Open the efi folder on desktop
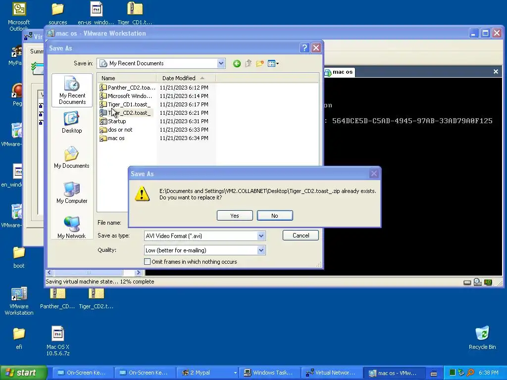Image resolution: width=507 pixels, height=380 pixels. point(19,338)
